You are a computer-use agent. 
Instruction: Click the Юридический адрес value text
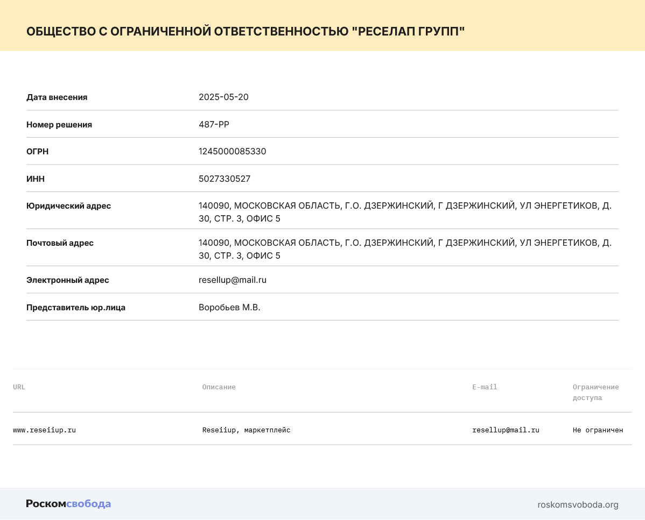[x=405, y=212]
